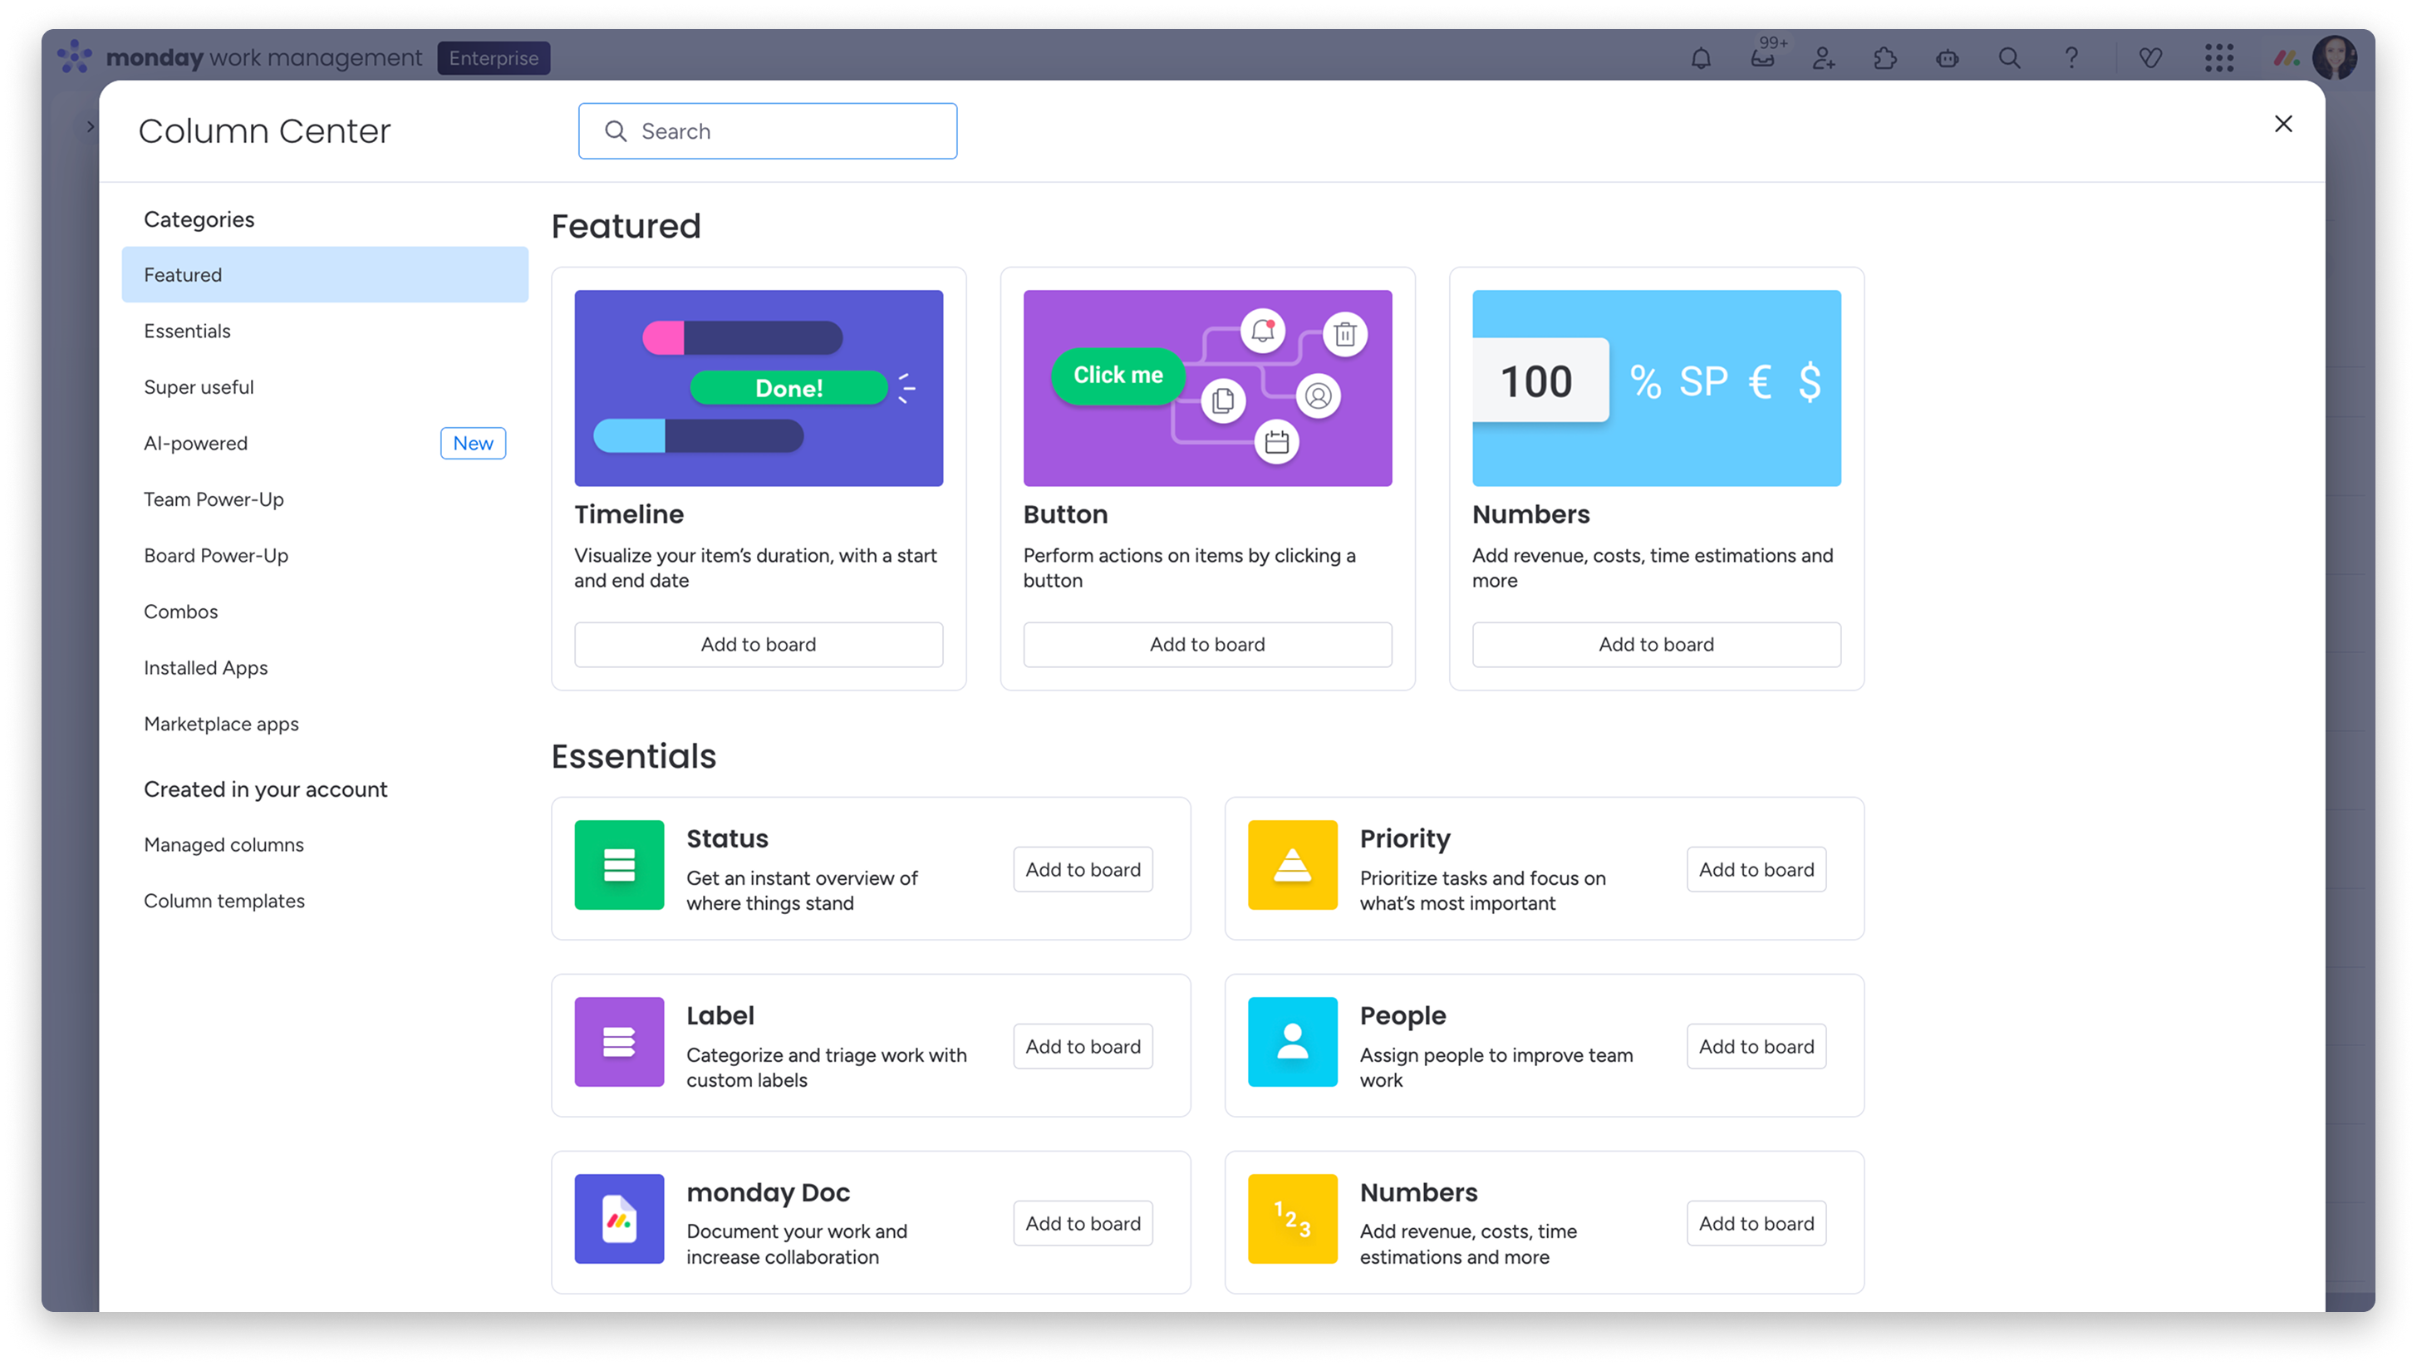Click the invite members icon
Viewport: 2417px width, 1366px height.
pos(1823,58)
